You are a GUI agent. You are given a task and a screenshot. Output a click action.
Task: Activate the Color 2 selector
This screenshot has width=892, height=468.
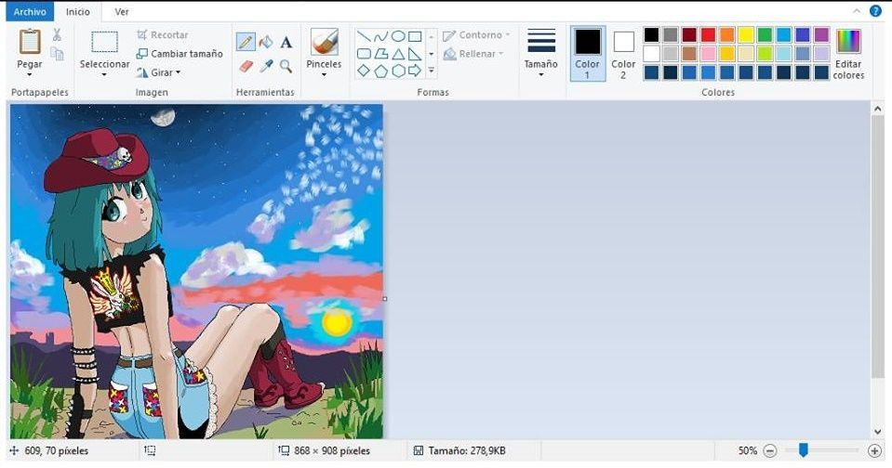pyautogui.click(x=623, y=52)
